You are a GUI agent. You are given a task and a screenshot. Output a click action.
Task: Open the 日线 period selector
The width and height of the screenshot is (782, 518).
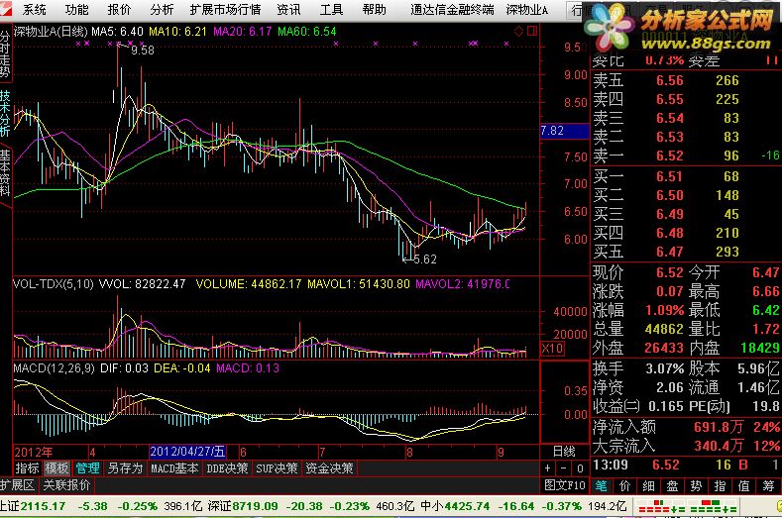click(x=564, y=452)
